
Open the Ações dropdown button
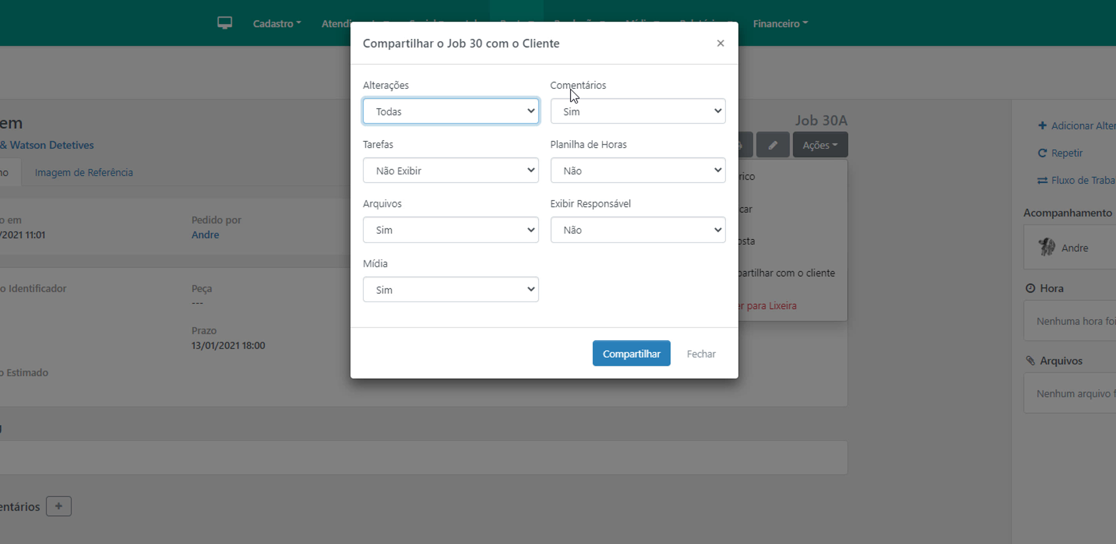(820, 145)
